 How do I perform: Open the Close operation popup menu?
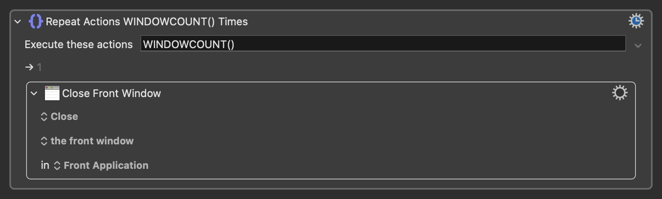click(x=64, y=117)
